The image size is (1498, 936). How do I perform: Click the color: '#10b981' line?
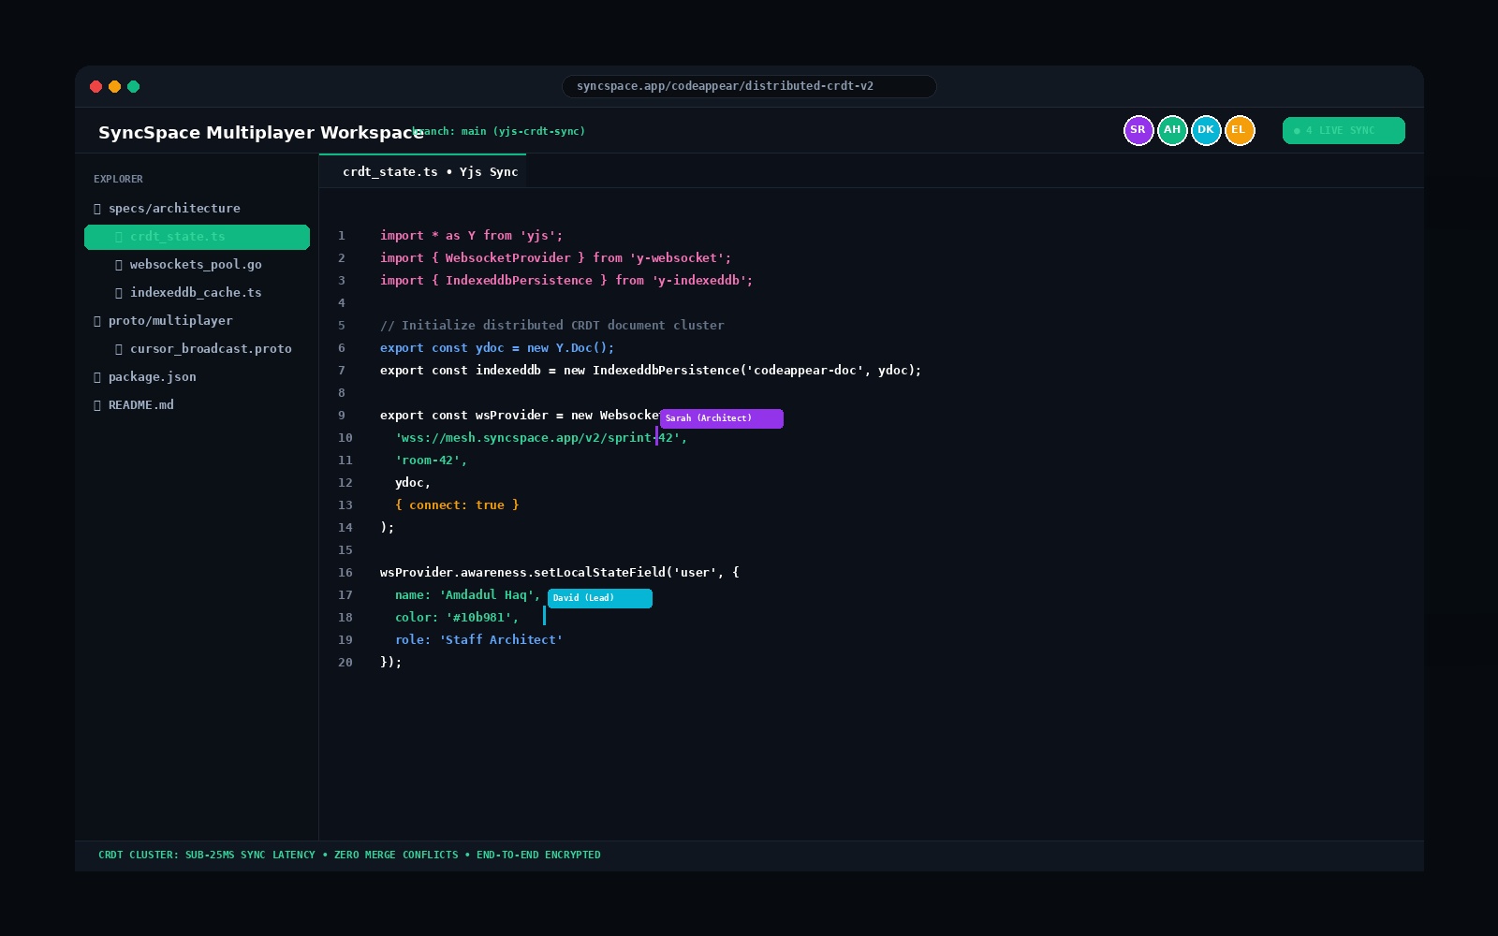(x=457, y=617)
